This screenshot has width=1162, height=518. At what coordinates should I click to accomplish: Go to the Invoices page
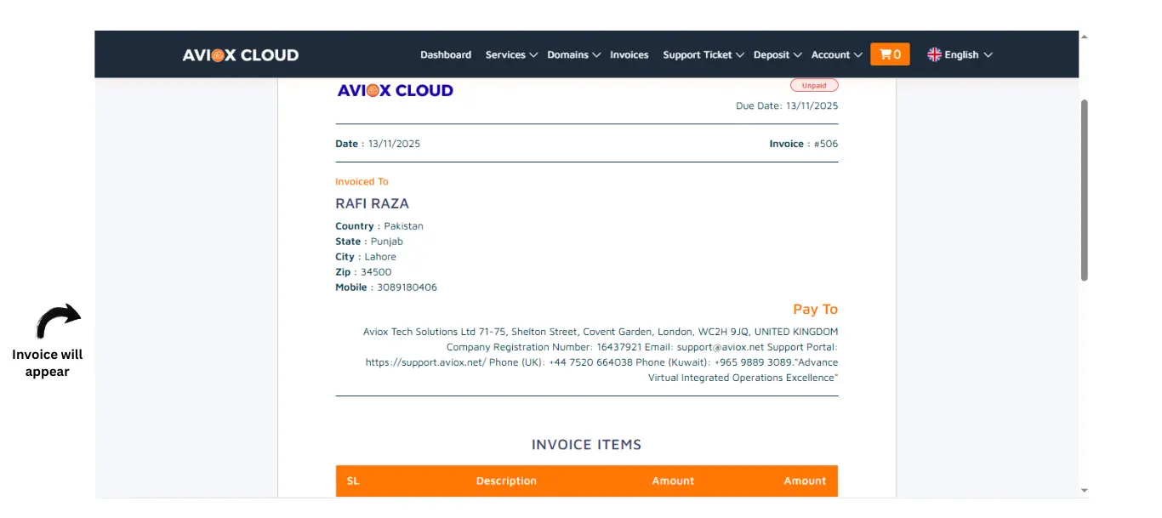(629, 54)
